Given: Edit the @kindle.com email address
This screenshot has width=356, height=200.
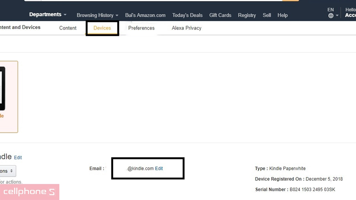Looking at the screenshot, I should pyautogui.click(x=159, y=168).
